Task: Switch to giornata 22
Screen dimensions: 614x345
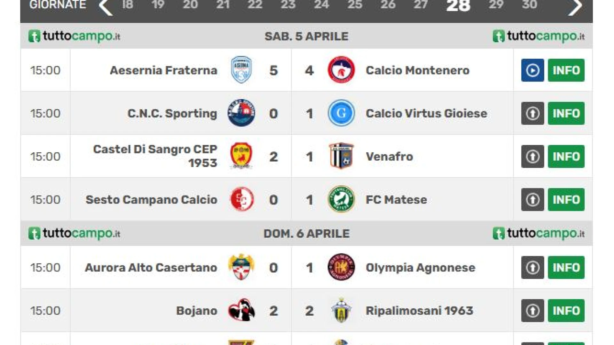Action: pyautogui.click(x=255, y=4)
